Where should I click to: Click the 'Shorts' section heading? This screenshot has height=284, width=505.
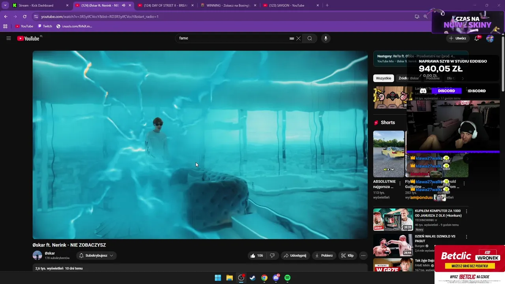388,123
